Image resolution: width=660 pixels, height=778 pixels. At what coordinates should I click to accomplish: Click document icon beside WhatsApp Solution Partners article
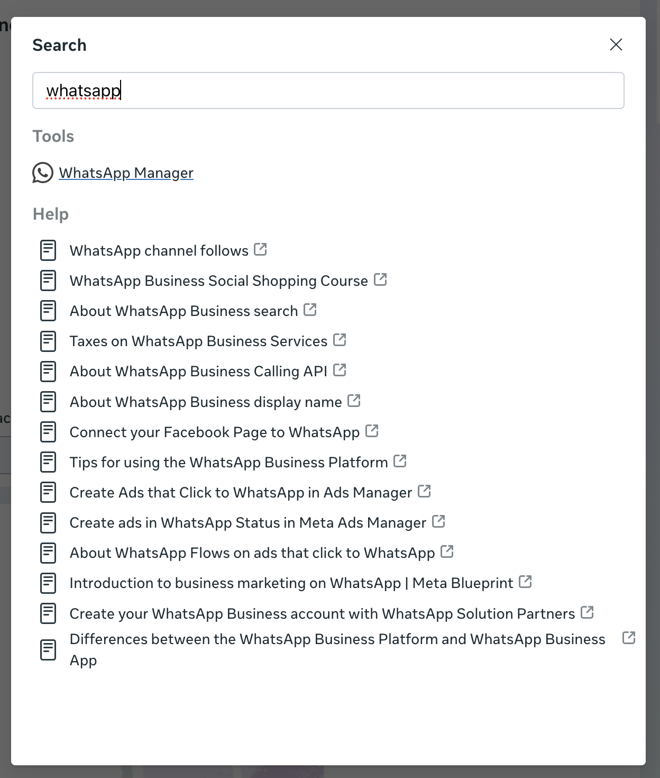[48, 613]
